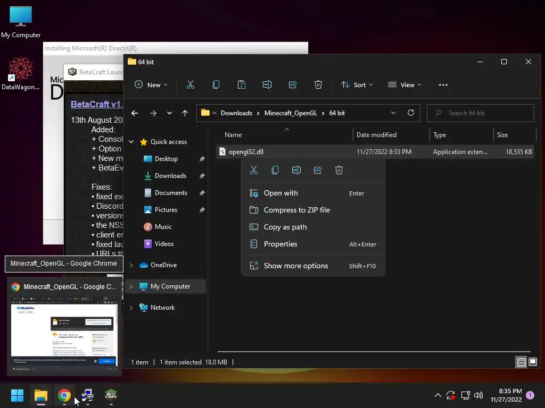
Task: Open the notification badge in taskbar
Action: (x=530, y=395)
